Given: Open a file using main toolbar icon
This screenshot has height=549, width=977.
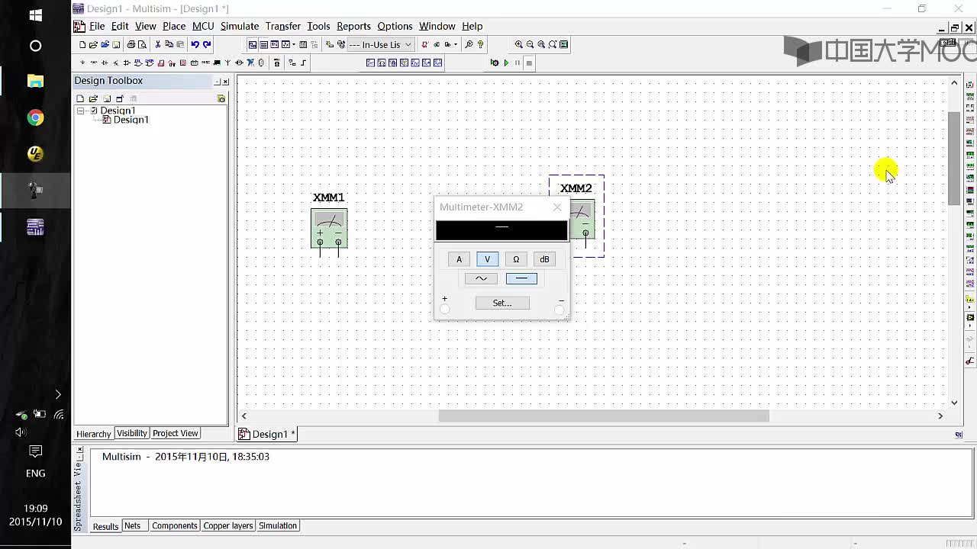Looking at the screenshot, I should pyautogui.click(x=93, y=44).
